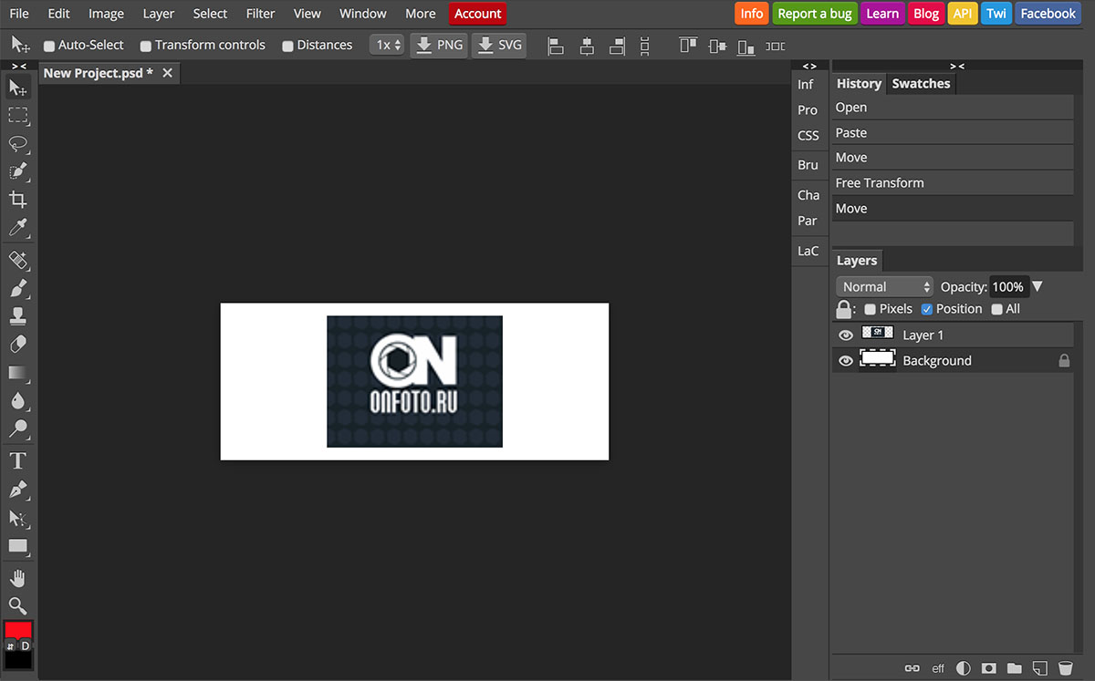Select the Crop tool
This screenshot has width=1095, height=681.
[18, 200]
